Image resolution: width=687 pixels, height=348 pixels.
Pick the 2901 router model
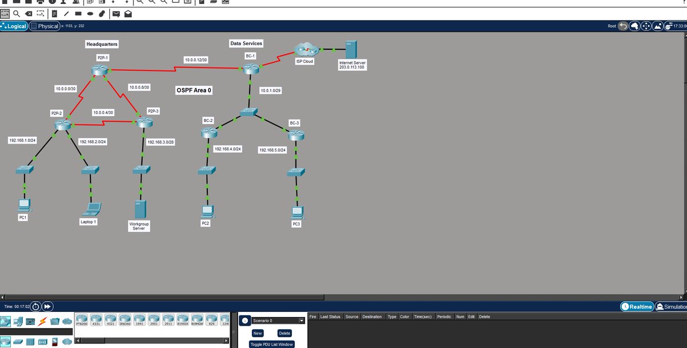[x=154, y=320]
